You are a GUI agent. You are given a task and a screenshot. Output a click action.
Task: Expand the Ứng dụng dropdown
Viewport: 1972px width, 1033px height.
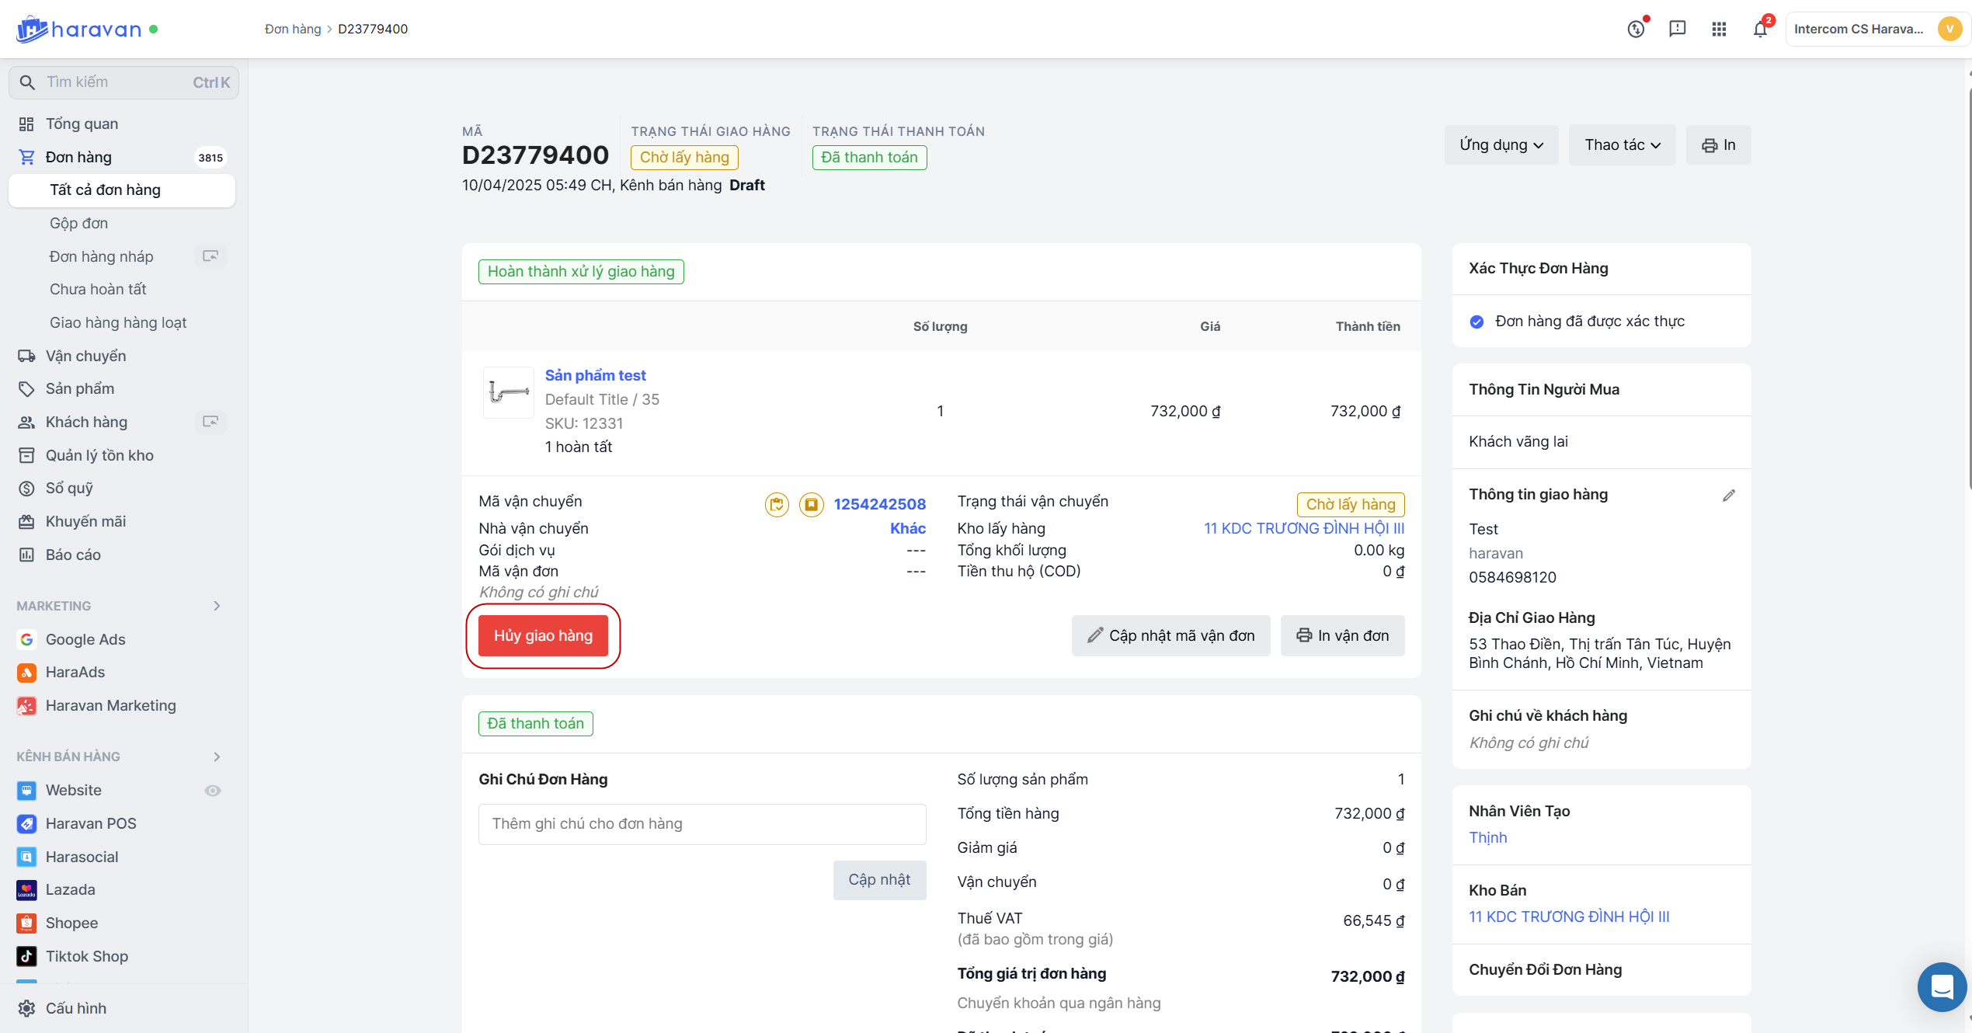click(1501, 145)
